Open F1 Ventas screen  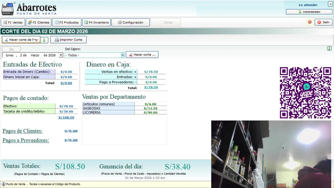coord(13,22)
